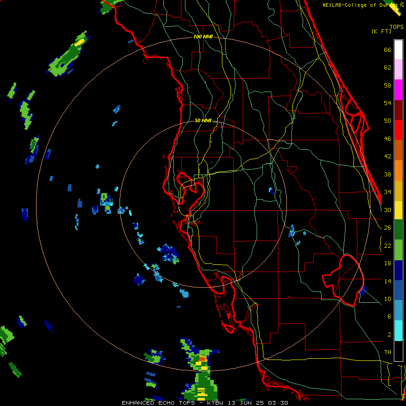Select the dark green legend swatch
406x406 pixels.
(398, 230)
